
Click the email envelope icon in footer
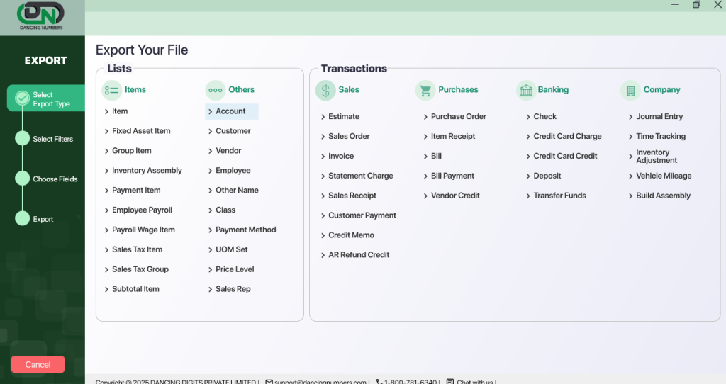tap(269, 382)
